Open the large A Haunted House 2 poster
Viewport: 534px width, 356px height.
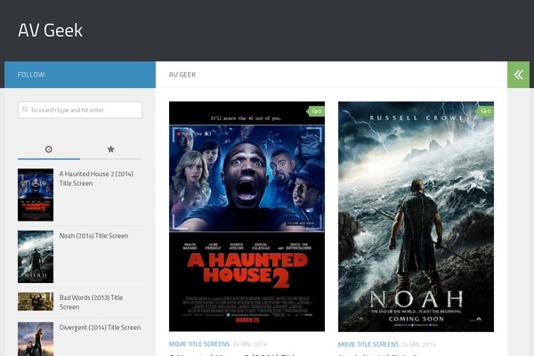[247, 216]
